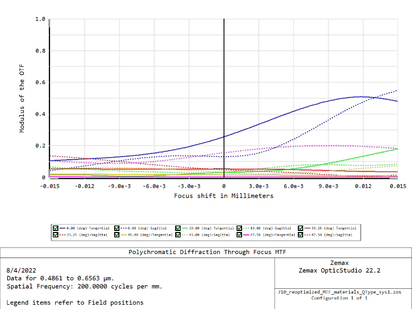Click the 'Focus shift in Millimeters' axis label
The width and height of the screenshot is (412, 309).
point(224,196)
